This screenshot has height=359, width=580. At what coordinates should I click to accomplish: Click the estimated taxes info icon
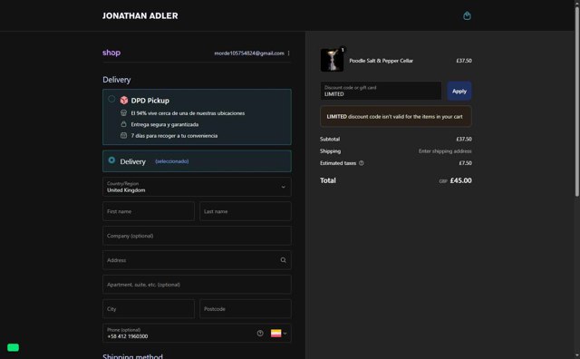click(x=362, y=163)
